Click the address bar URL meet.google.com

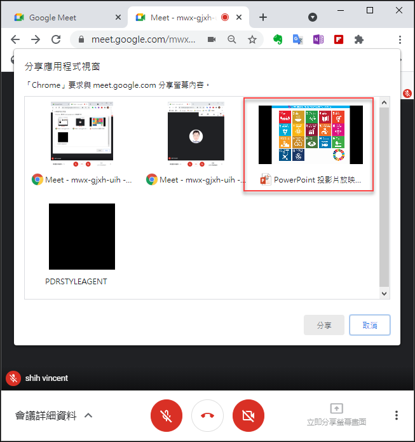144,39
